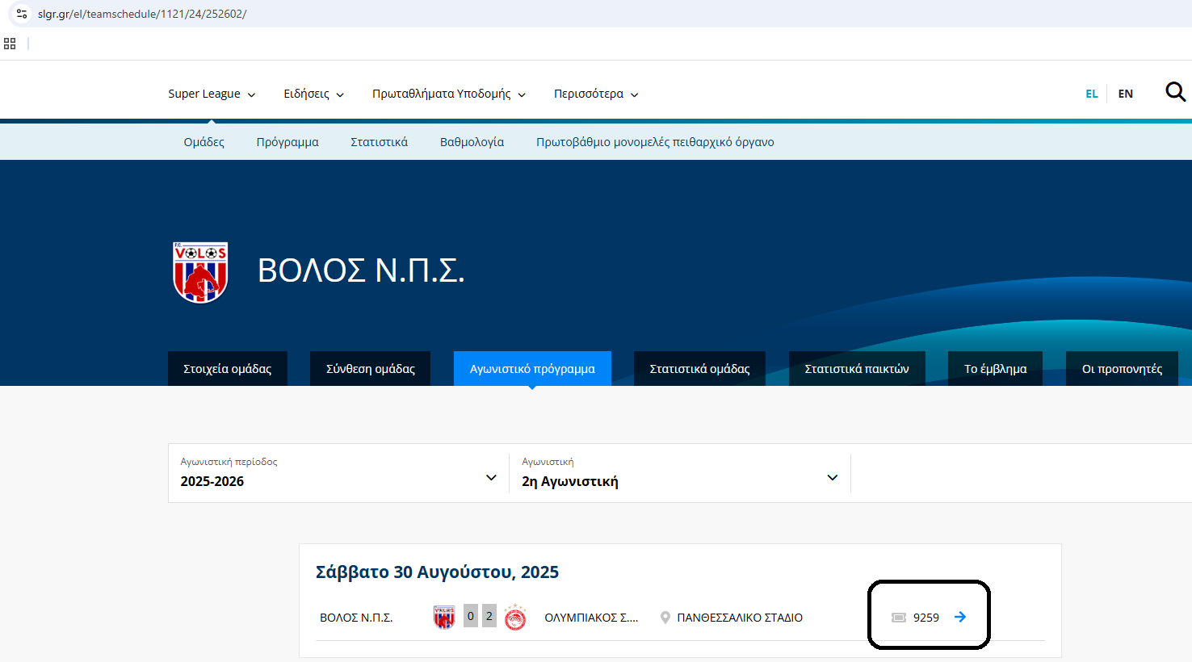The image size is (1192, 662).
Task: Open the Αγωνιστική περίοδος 2025-2026 dropdown
Action: click(x=338, y=473)
